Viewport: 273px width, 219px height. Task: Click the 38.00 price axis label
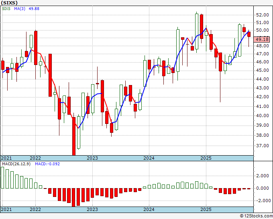(x=263, y=135)
